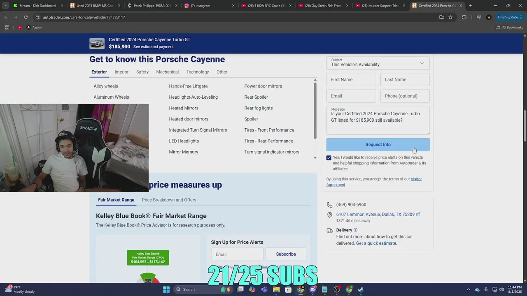Click the microphone icon in system tray
Screen dimensions: 527x296
coord(486,289)
